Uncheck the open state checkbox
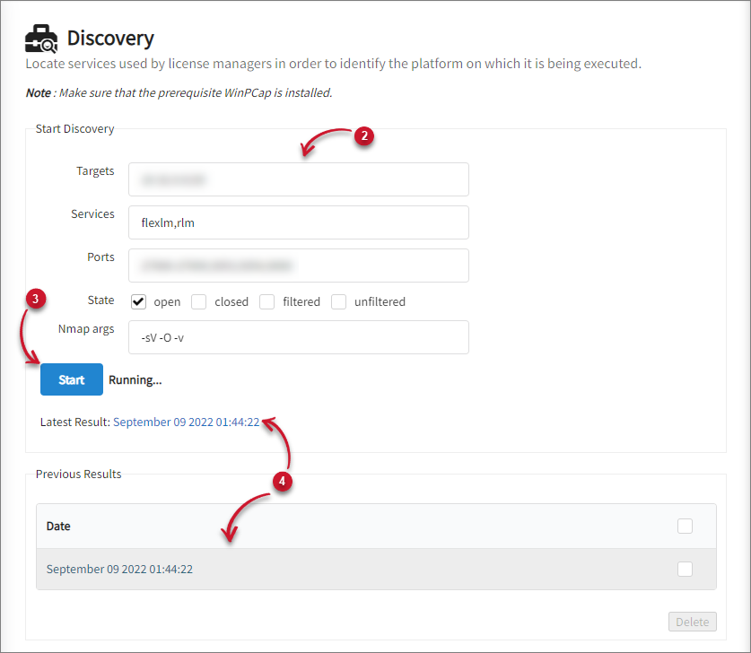The height and width of the screenshot is (653, 751). pos(138,301)
